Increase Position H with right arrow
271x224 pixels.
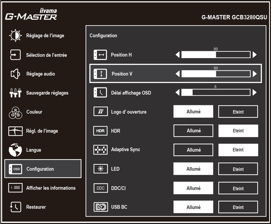[255, 55]
